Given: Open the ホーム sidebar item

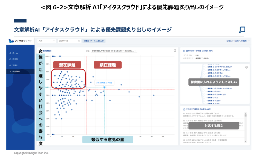Looking at the screenshot, I should coord(14,53).
